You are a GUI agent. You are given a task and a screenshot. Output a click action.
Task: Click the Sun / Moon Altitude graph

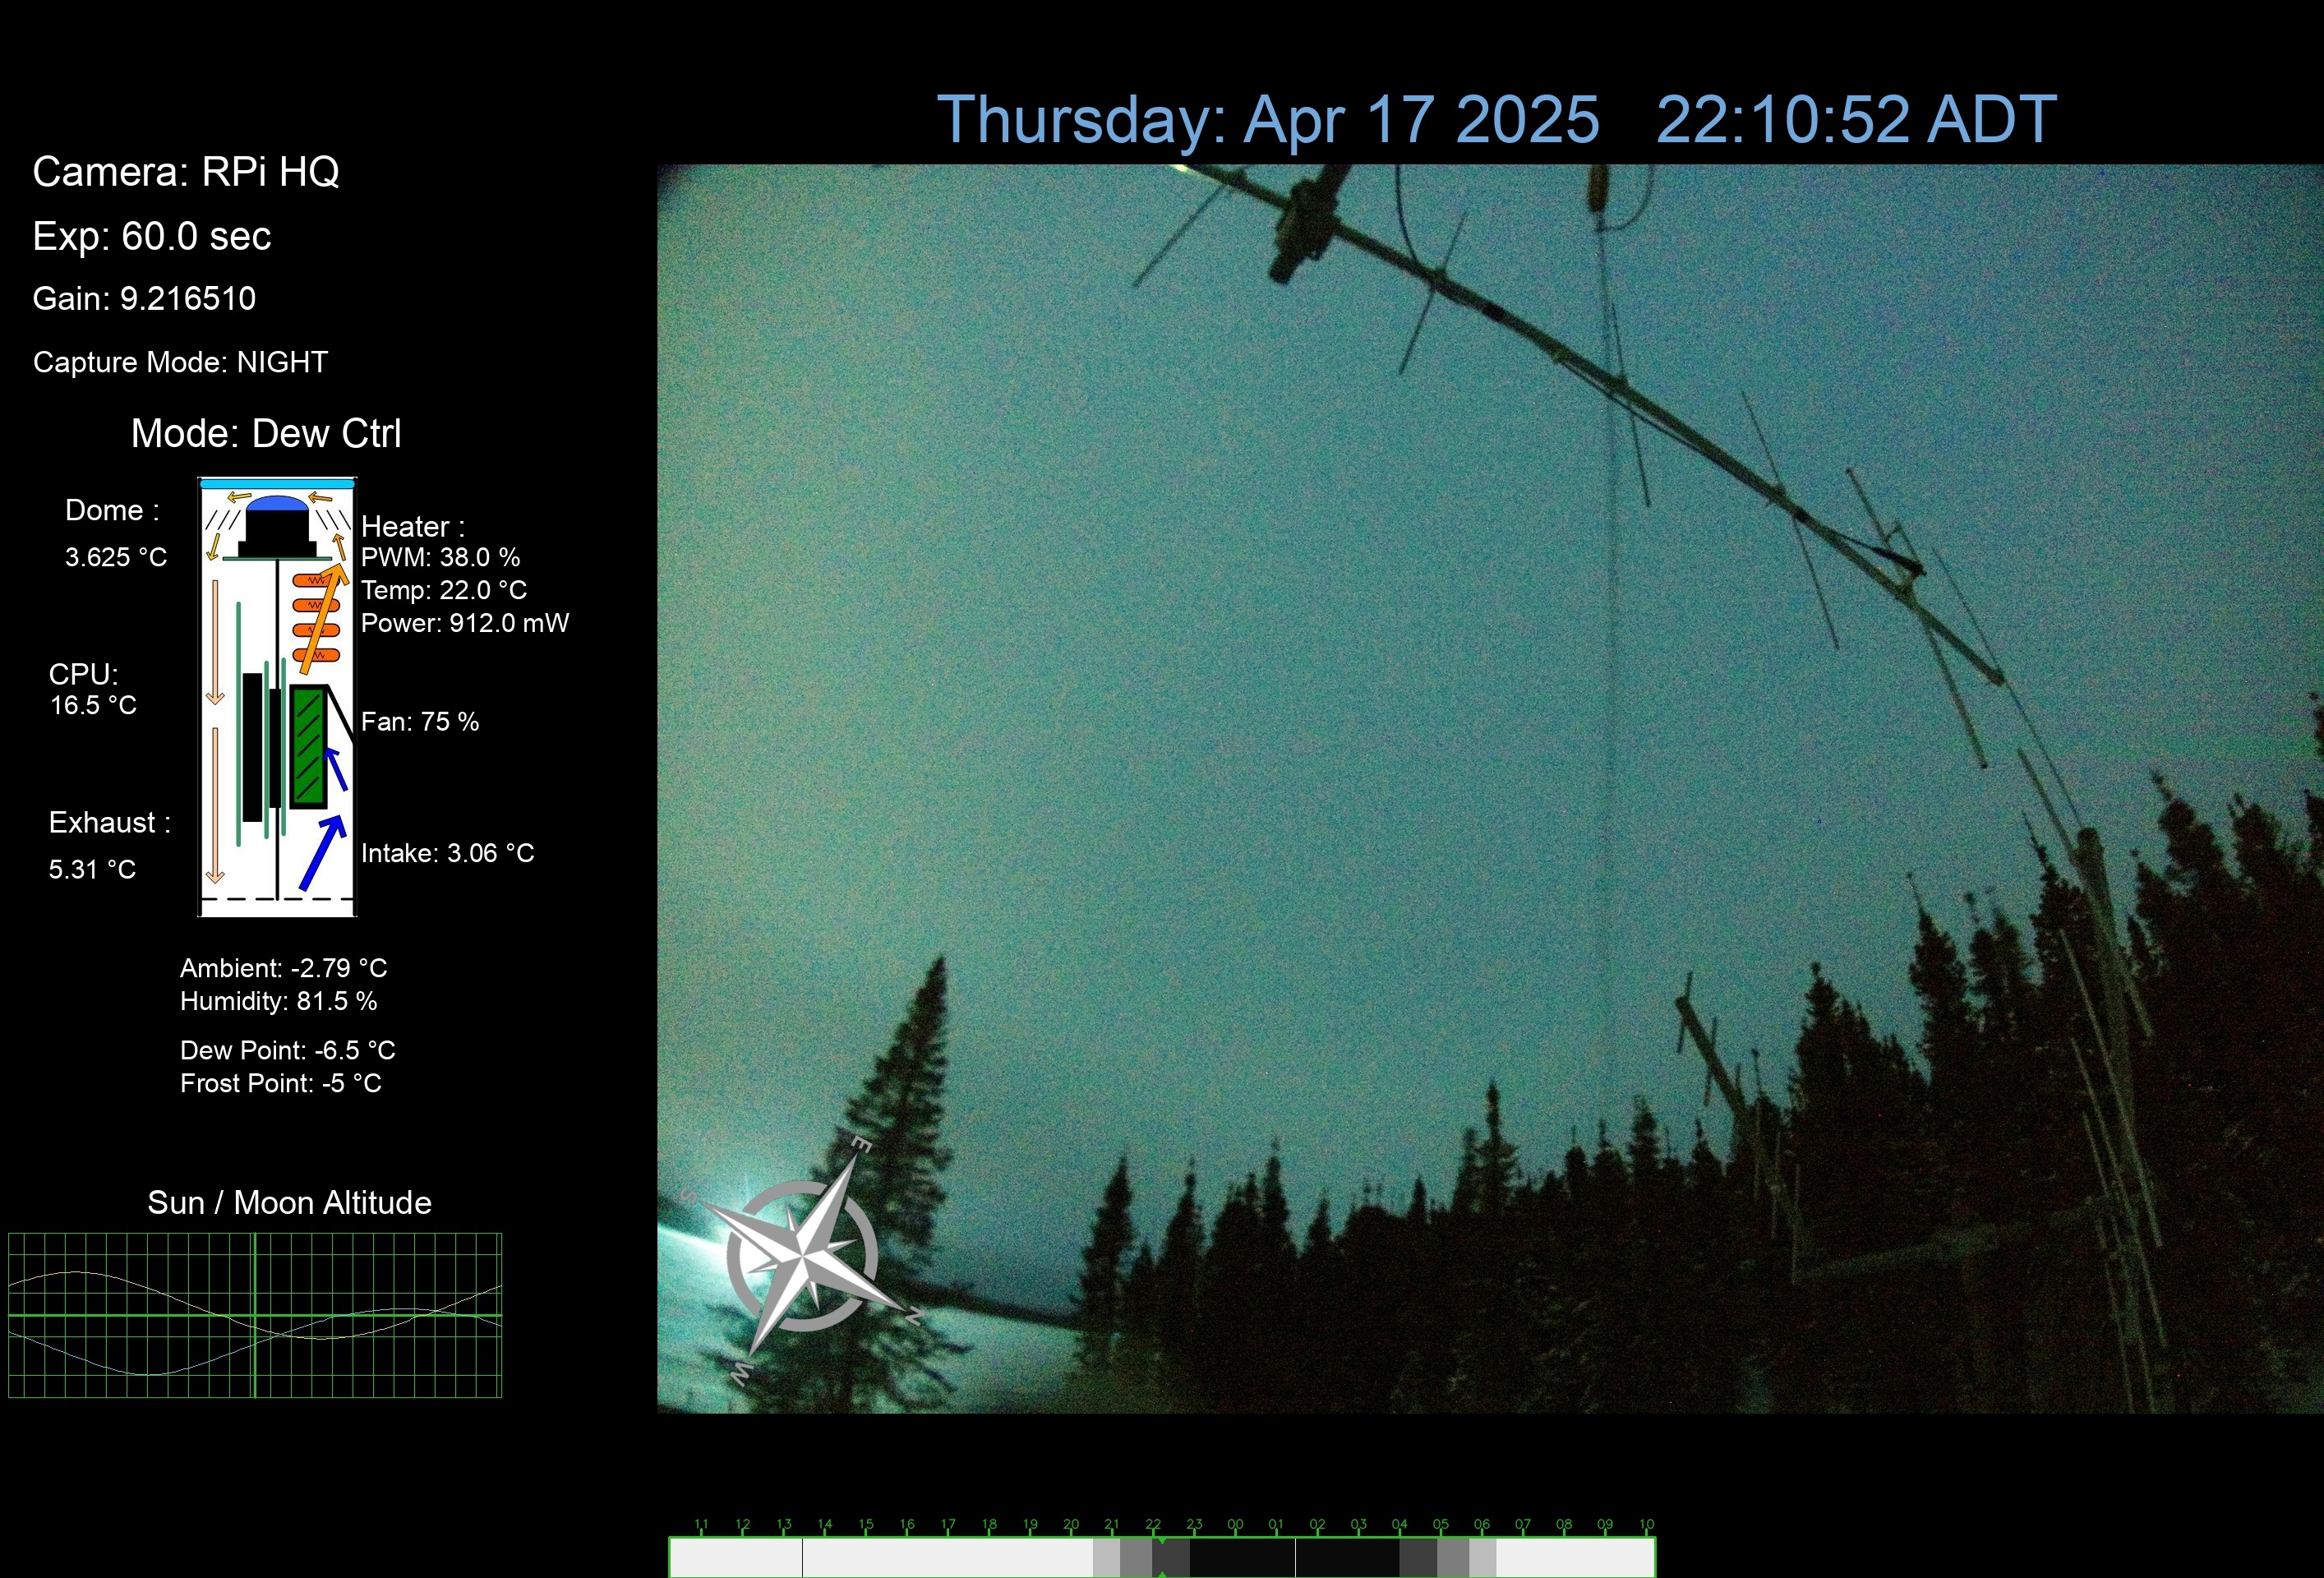[x=255, y=1315]
